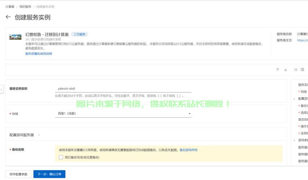The width and height of the screenshot is (308, 180).
Task: Focus the 服务实例名称 input field
Action: tap(123, 89)
